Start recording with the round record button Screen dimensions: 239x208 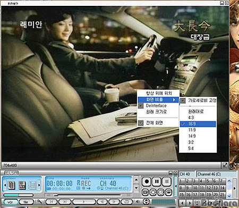coord(147,181)
